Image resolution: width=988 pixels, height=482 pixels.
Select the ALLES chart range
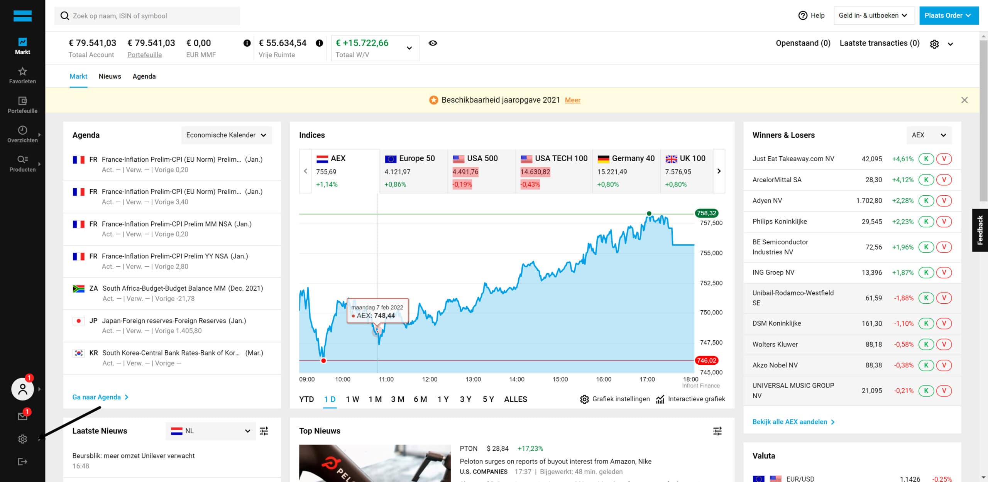516,399
